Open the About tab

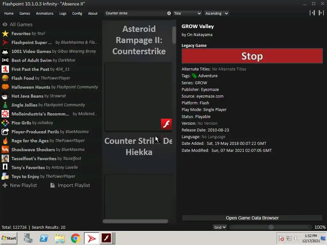93,13
